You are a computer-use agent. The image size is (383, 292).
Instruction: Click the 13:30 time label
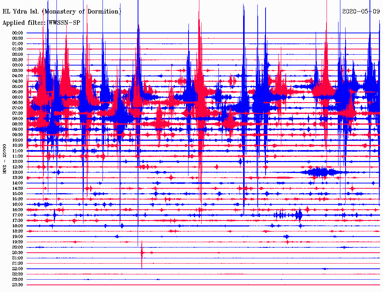pos(18,178)
